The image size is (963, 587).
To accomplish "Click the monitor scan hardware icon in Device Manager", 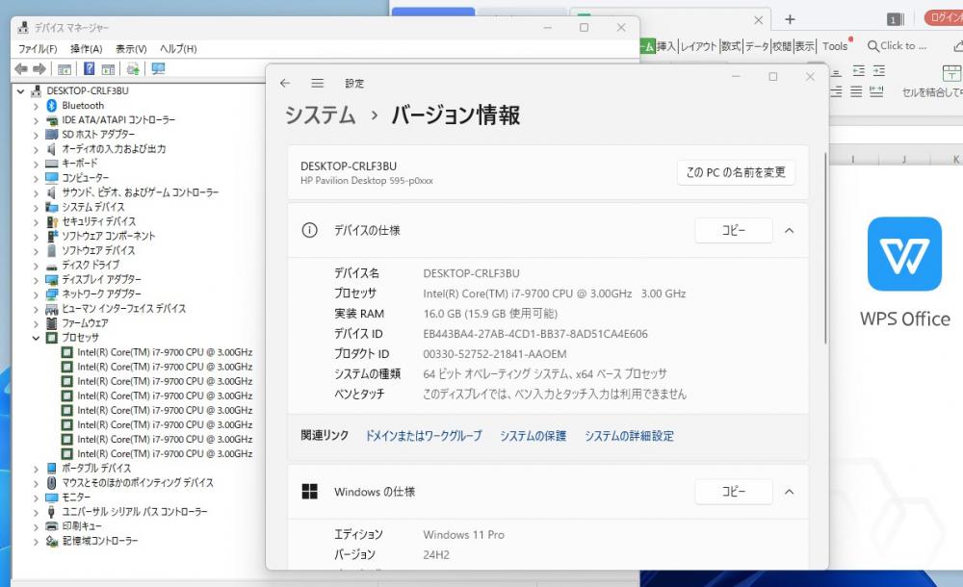I will 158,68.
